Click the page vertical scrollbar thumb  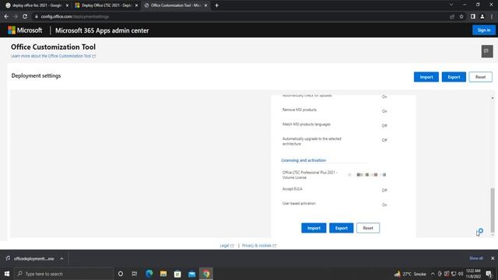click(493, 210)
